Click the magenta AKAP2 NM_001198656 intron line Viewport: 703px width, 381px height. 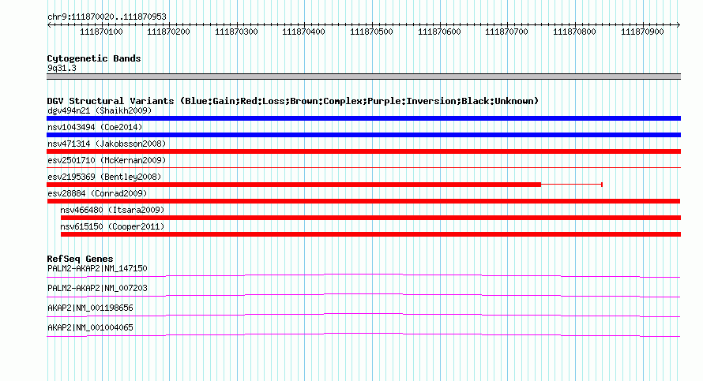[x=363, y=316]
